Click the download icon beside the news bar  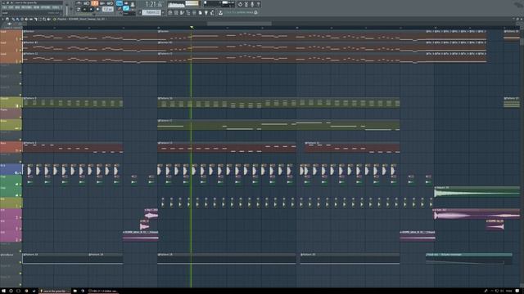click(220, 13)
